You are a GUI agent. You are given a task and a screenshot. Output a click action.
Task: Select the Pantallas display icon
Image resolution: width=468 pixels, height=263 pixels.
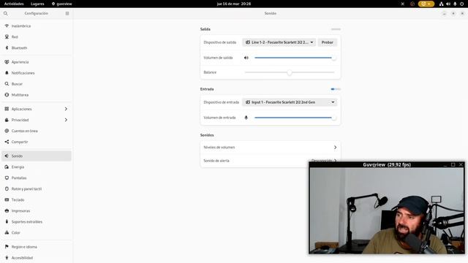pyautogui.click(x=7, y=178)
